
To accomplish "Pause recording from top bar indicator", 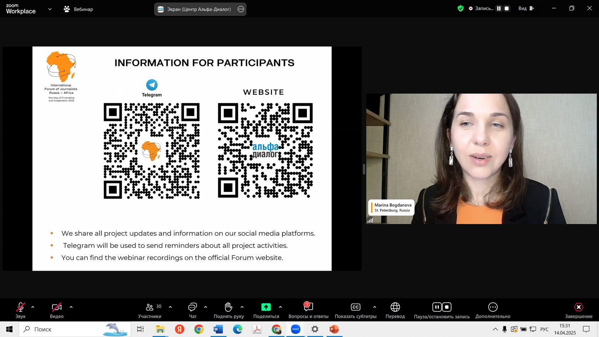I will 499,9.
